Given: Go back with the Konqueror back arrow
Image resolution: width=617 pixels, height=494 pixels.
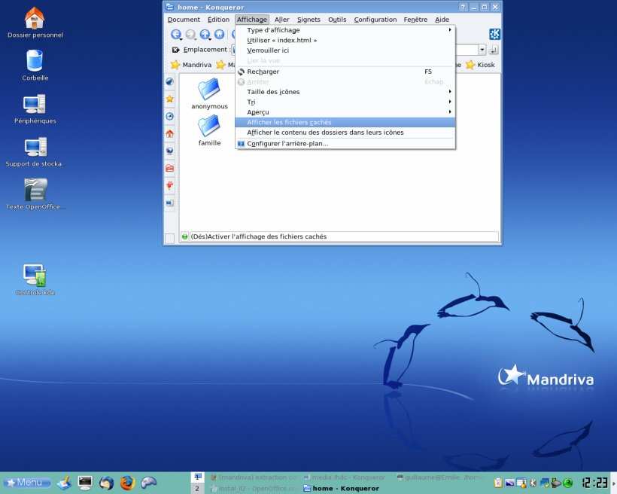Looking at the screenshot, I should [x=175, y=35].
